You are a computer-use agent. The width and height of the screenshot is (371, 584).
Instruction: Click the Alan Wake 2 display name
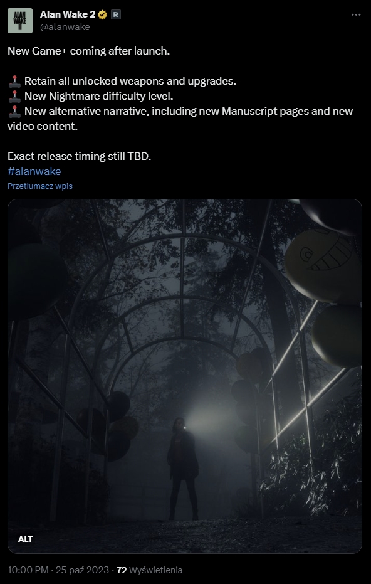click(x=68, y=14)
